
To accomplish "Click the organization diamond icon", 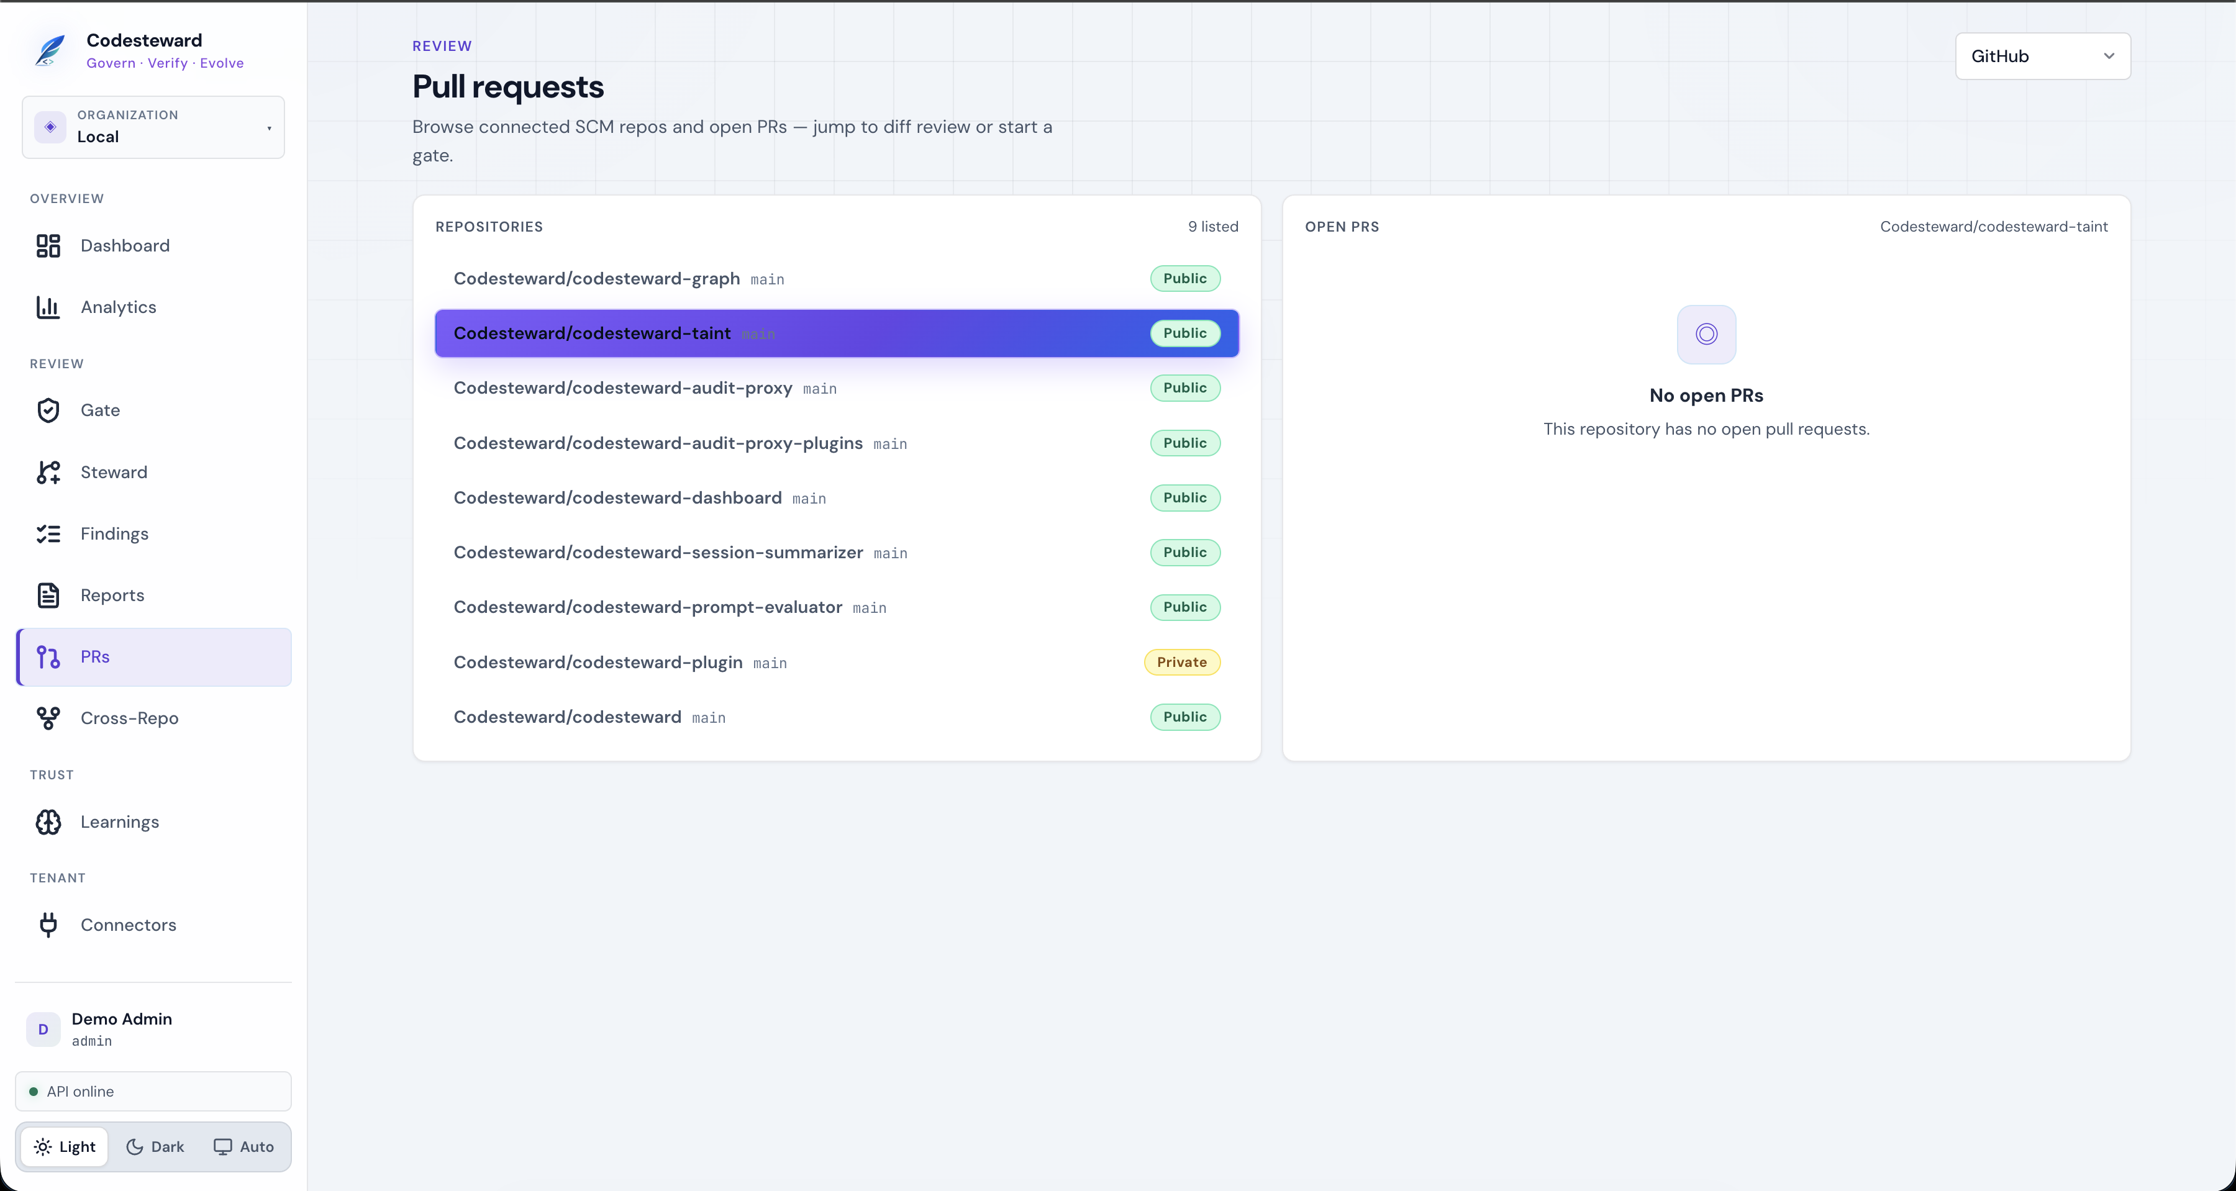I will tap(50, 127).
